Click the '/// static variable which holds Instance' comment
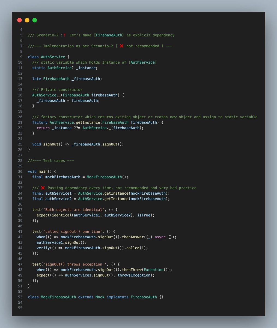 94,62
